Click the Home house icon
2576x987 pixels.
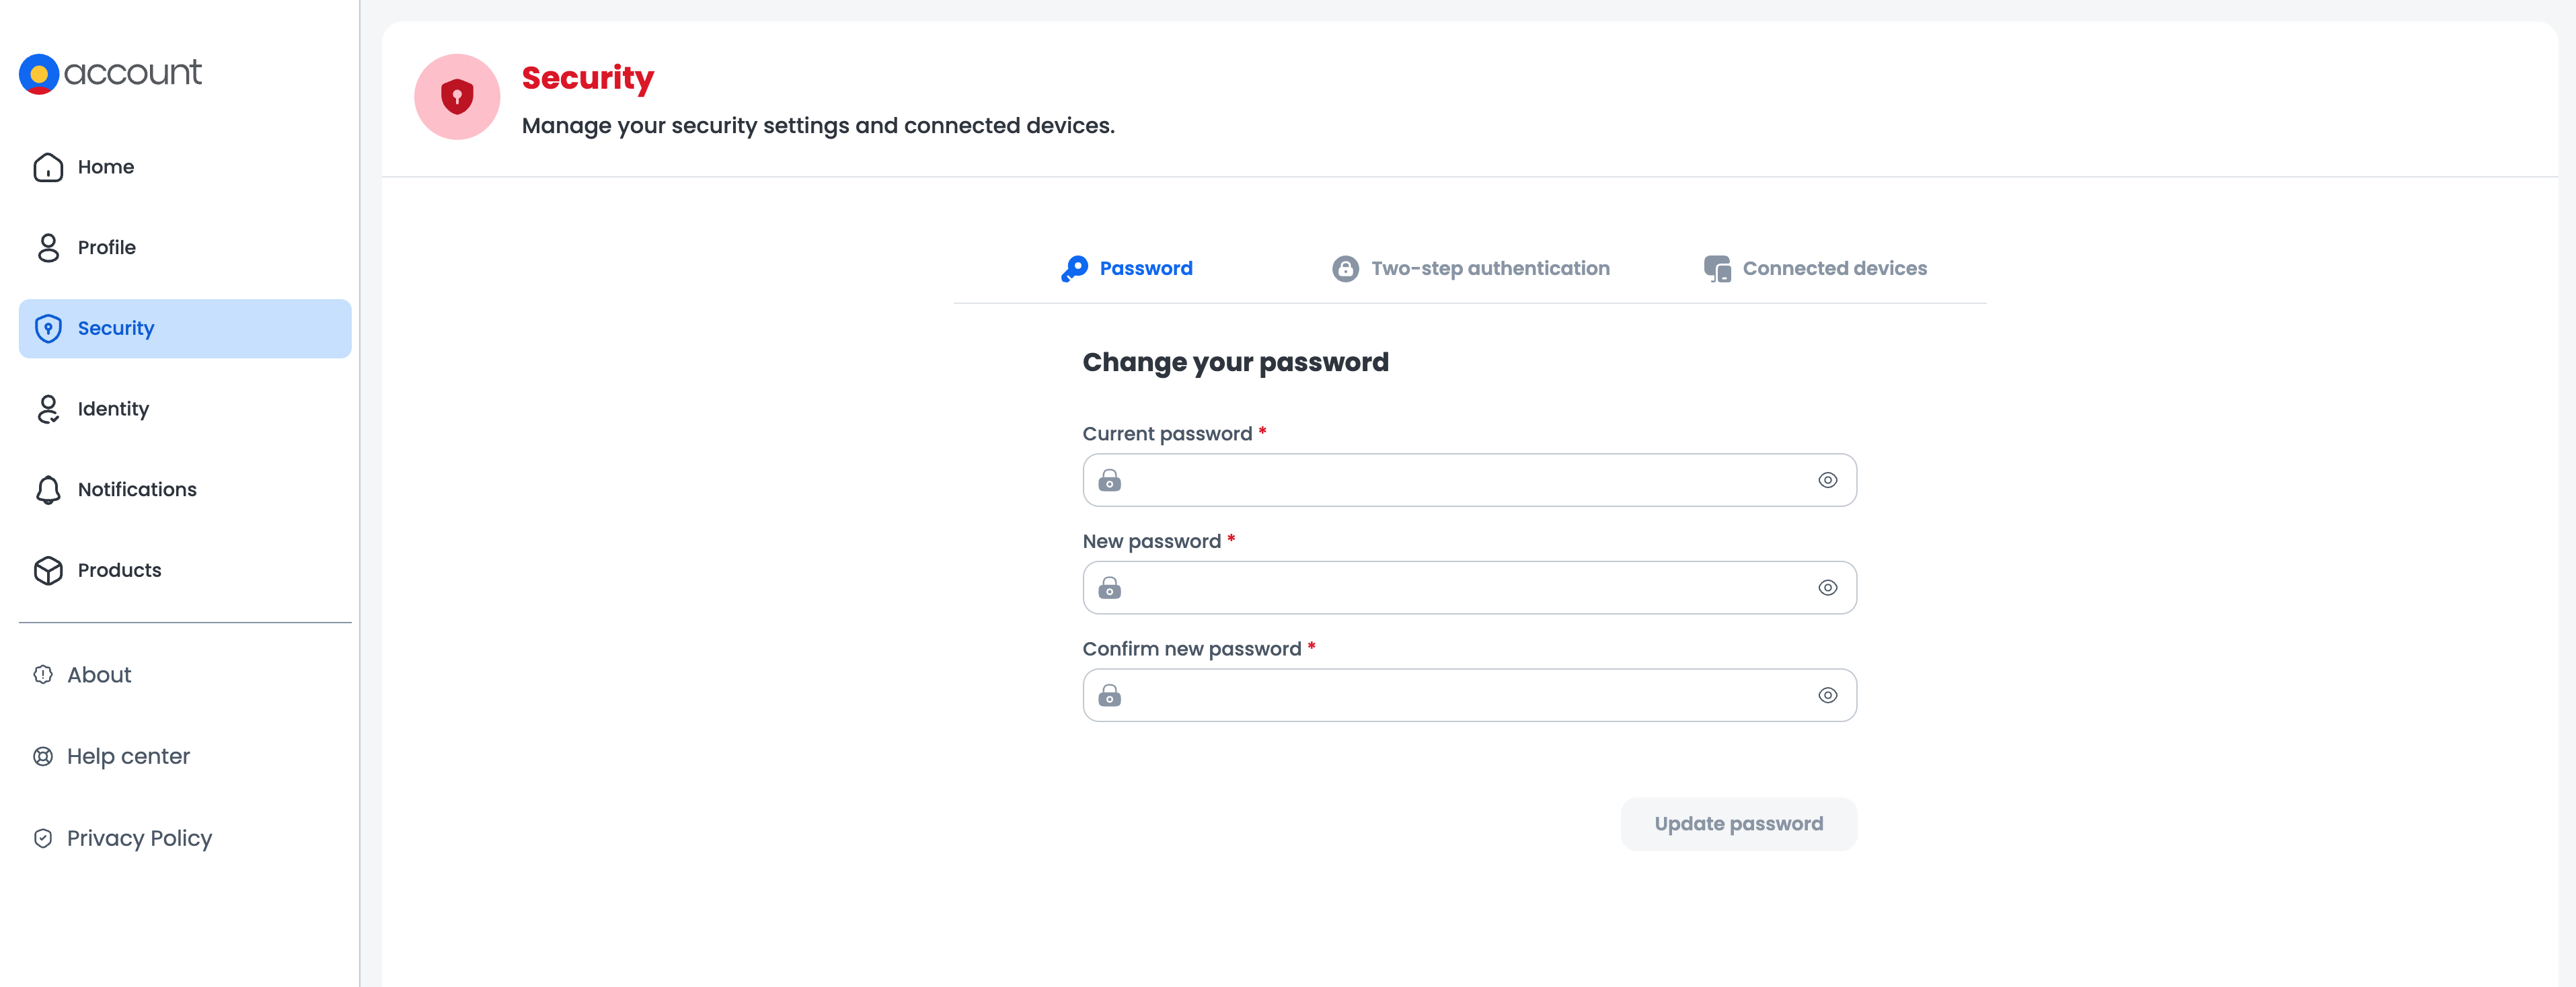(48, 167)
